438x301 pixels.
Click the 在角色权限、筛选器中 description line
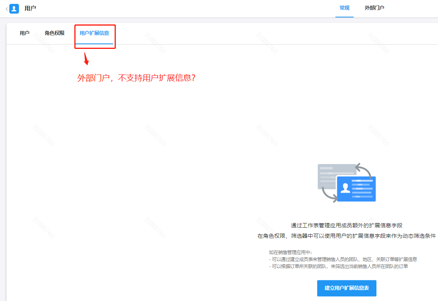pyautogui.click(x=347, y=236)
